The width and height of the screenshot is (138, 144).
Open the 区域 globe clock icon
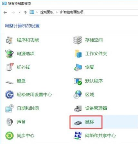click(78, 94)
